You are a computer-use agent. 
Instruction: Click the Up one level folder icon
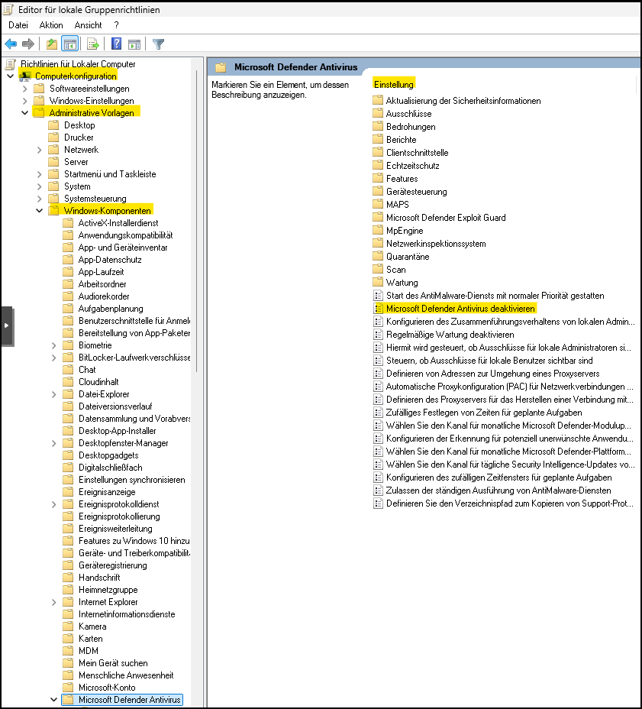pyautogui.click(x=50, y=44)
